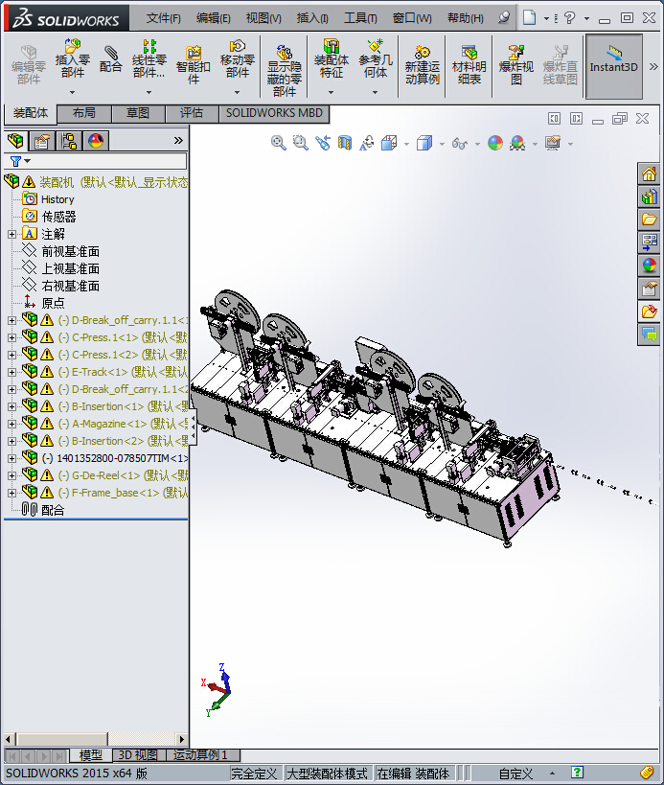664x785 pixels.
Task: Click Apply Scene icon in view toolbar
Action: point(517,143)
